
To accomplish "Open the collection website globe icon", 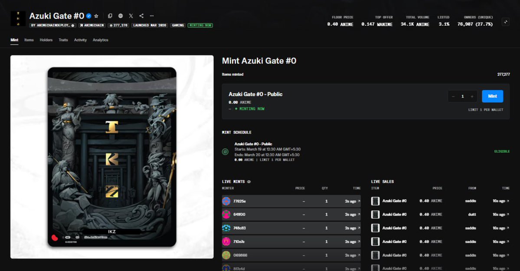I will (x=121, y=16).
